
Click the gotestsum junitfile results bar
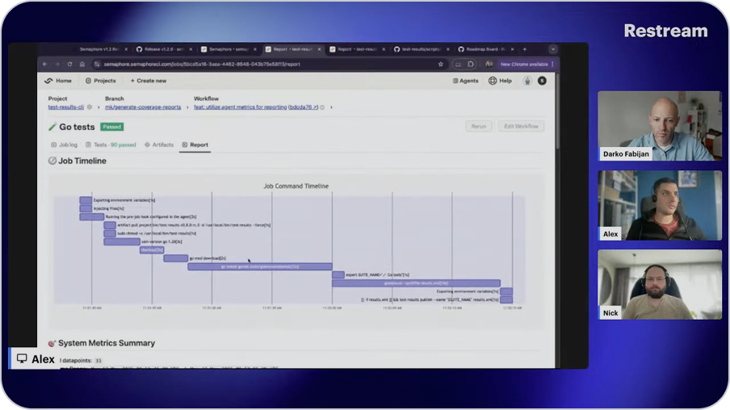point(416,283)
